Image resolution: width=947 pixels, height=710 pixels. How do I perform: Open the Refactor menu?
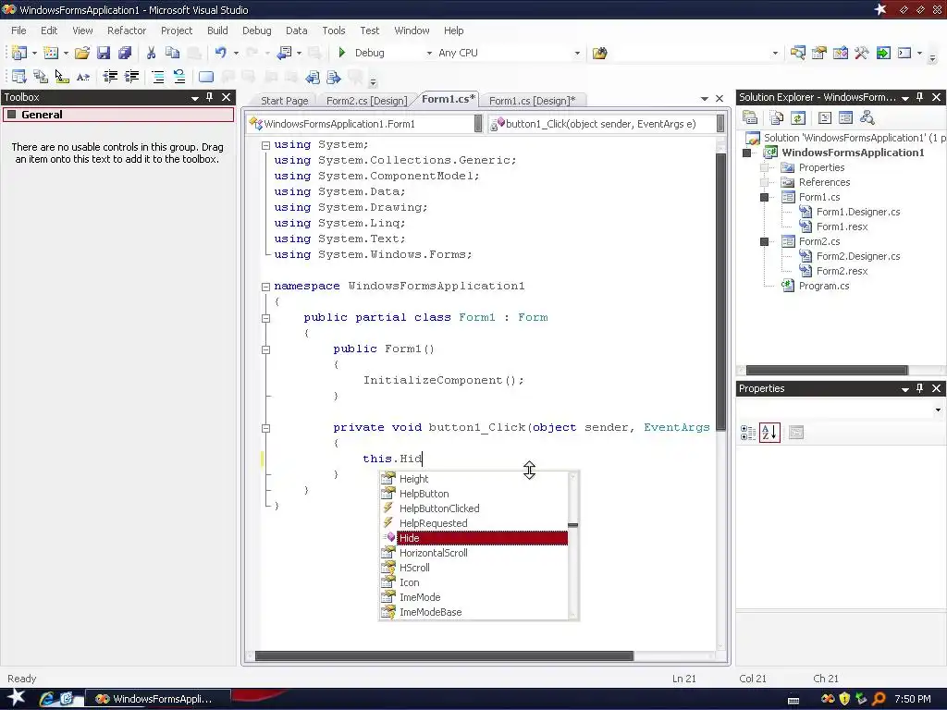(127, 31)
